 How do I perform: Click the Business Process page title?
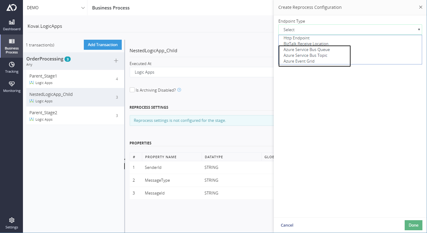click(111, 8)
